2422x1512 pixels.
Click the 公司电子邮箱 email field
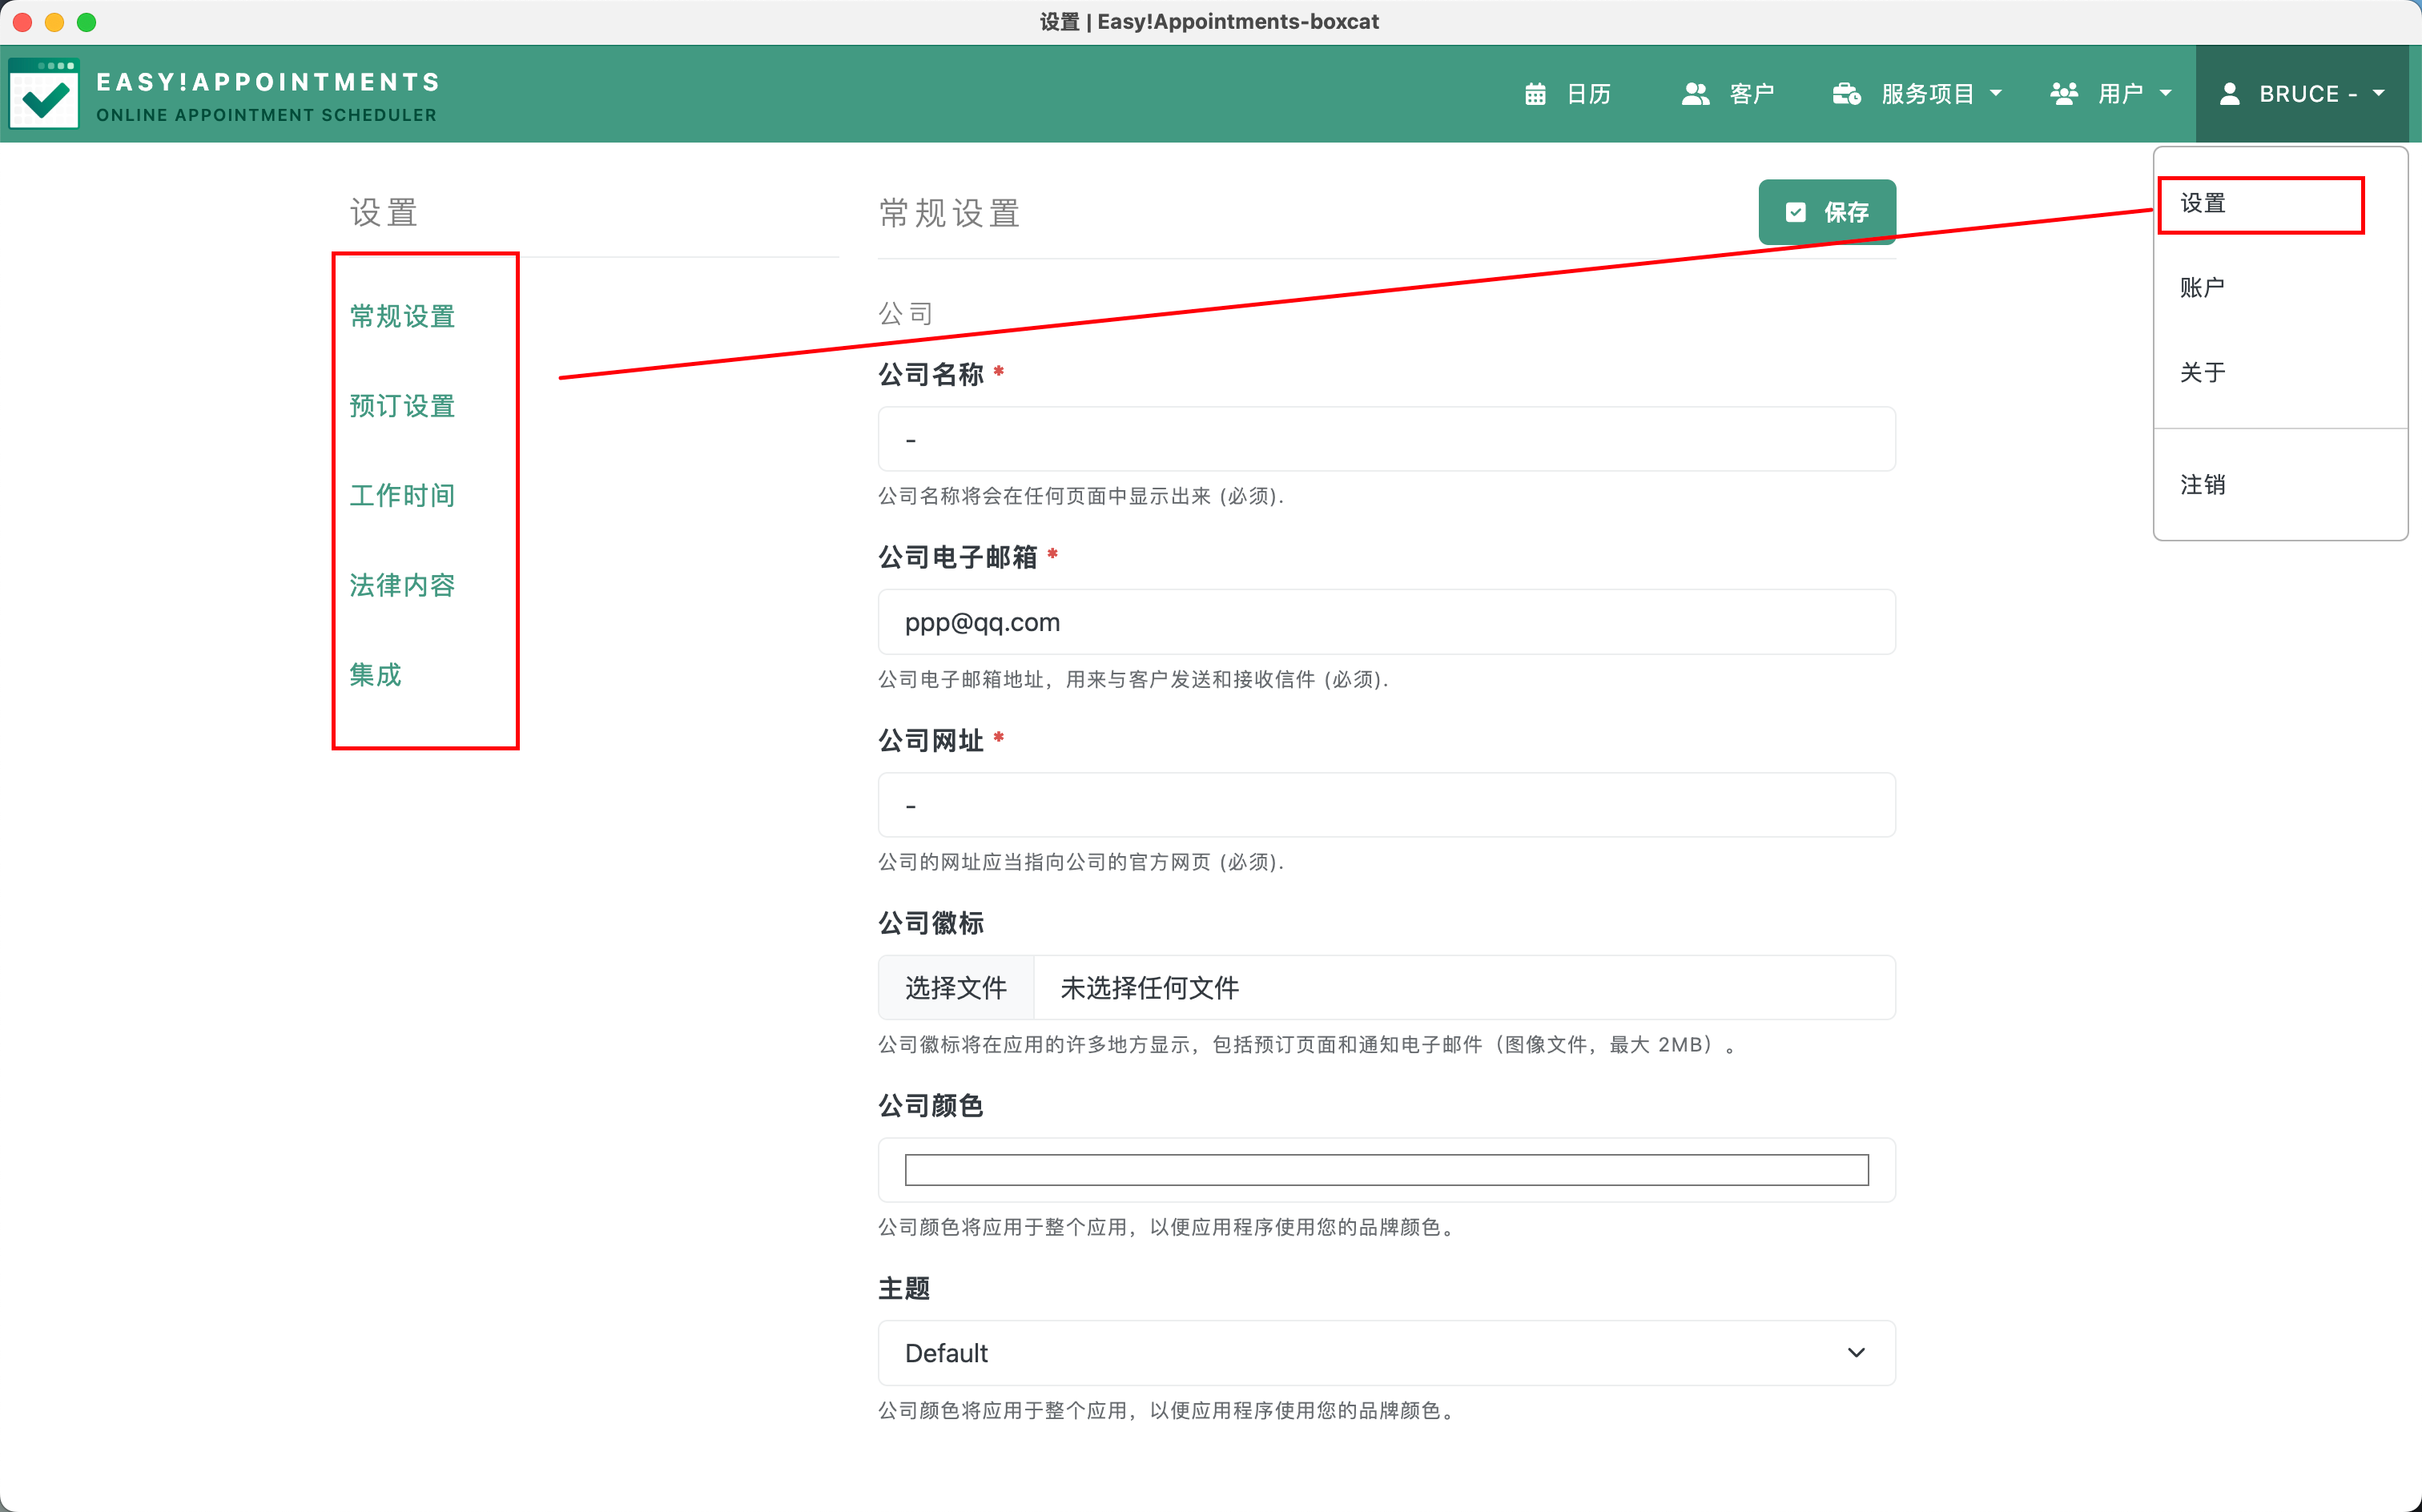pos(1386,622)
